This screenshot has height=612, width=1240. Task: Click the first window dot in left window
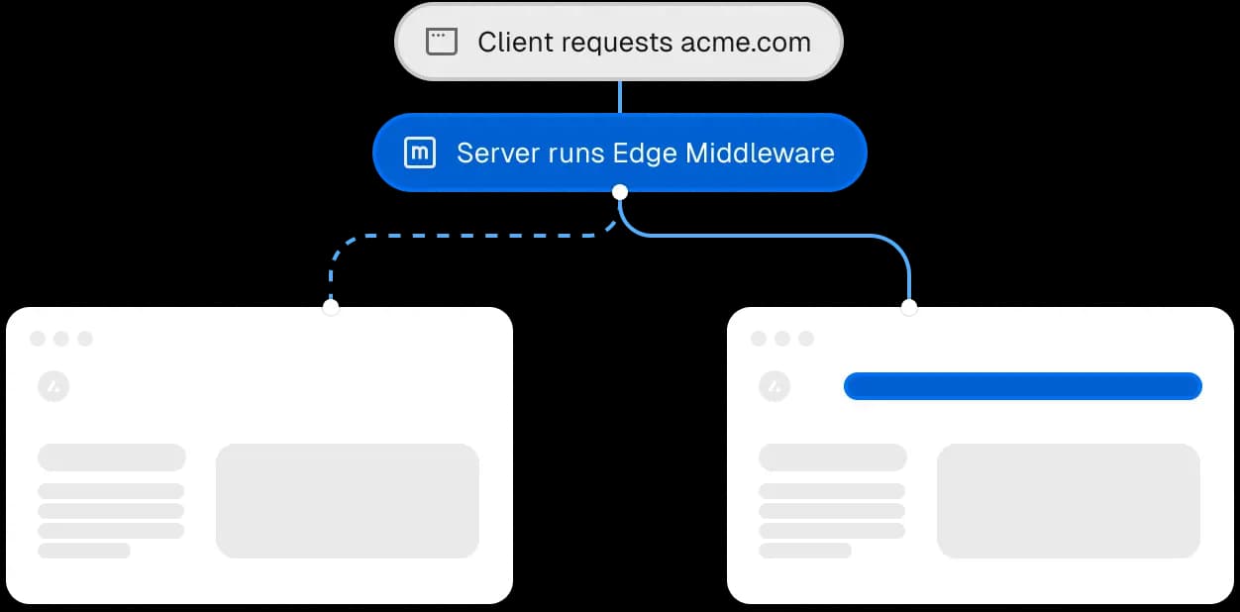coord(38,339)
